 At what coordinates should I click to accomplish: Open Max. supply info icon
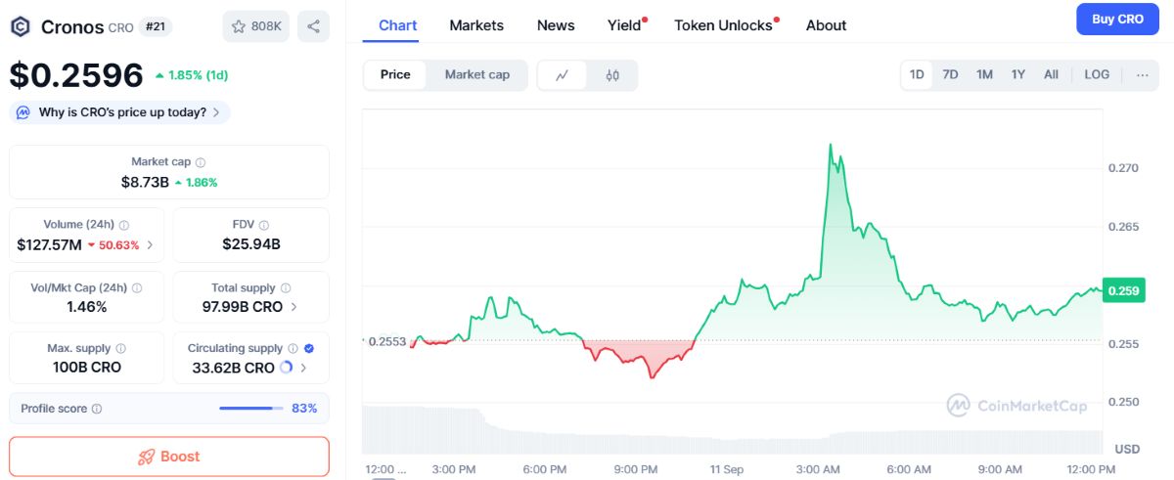click(x=120, y=349)
